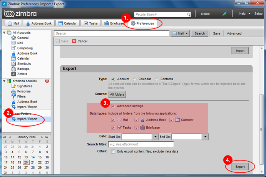Viewport: 266px width, 177px height.
Task: Click the Search filter input field
Action: pos(141,144)
